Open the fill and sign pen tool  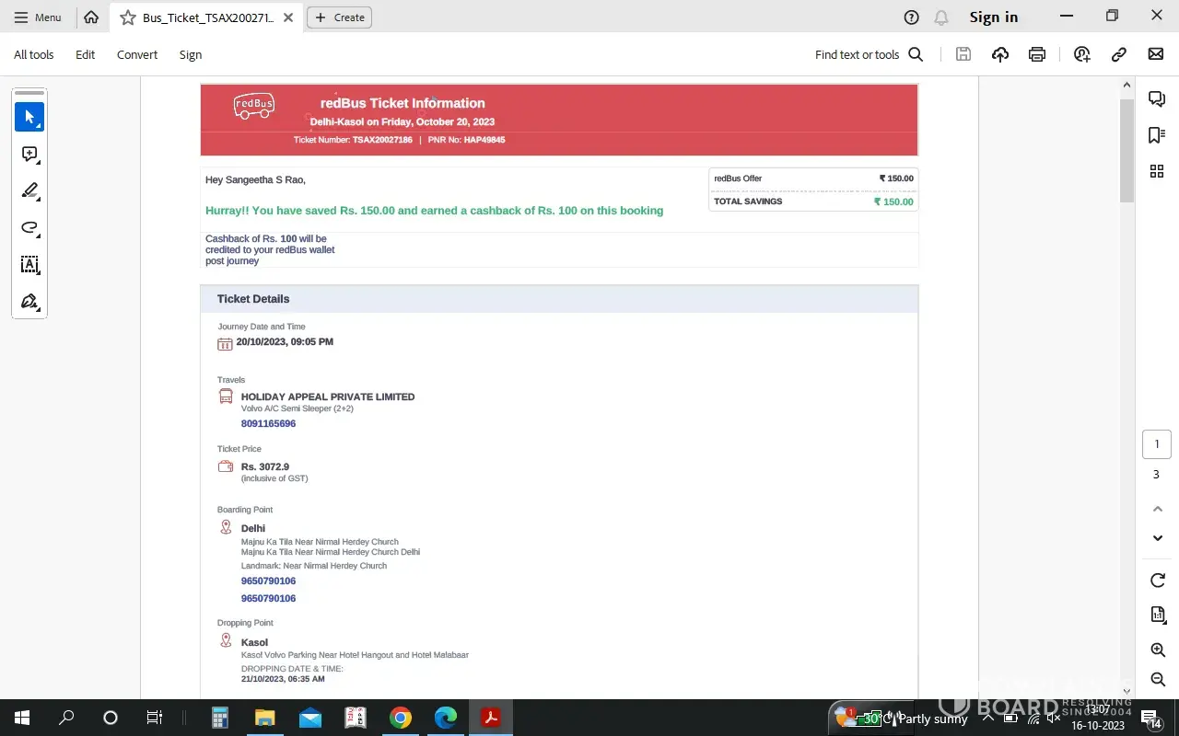click(29, 302)
